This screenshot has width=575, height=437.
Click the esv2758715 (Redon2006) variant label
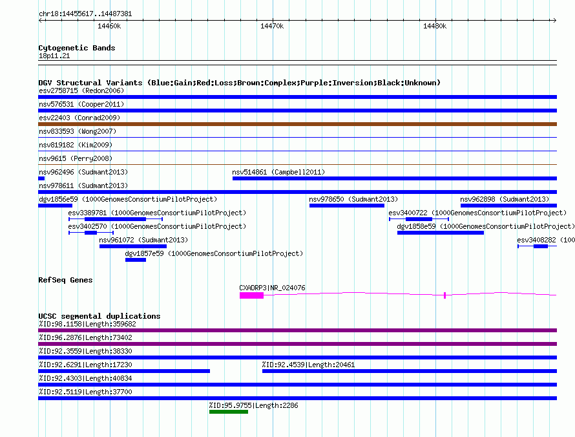click(81, 91)
